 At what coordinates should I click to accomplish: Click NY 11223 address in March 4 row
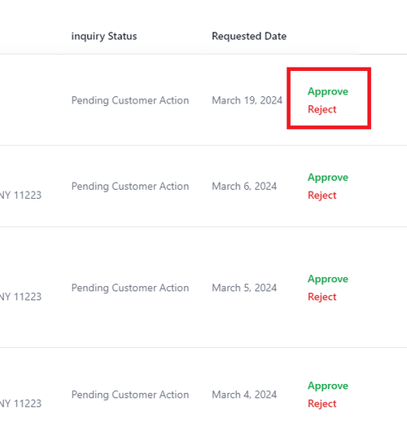[x=20, y=404]
